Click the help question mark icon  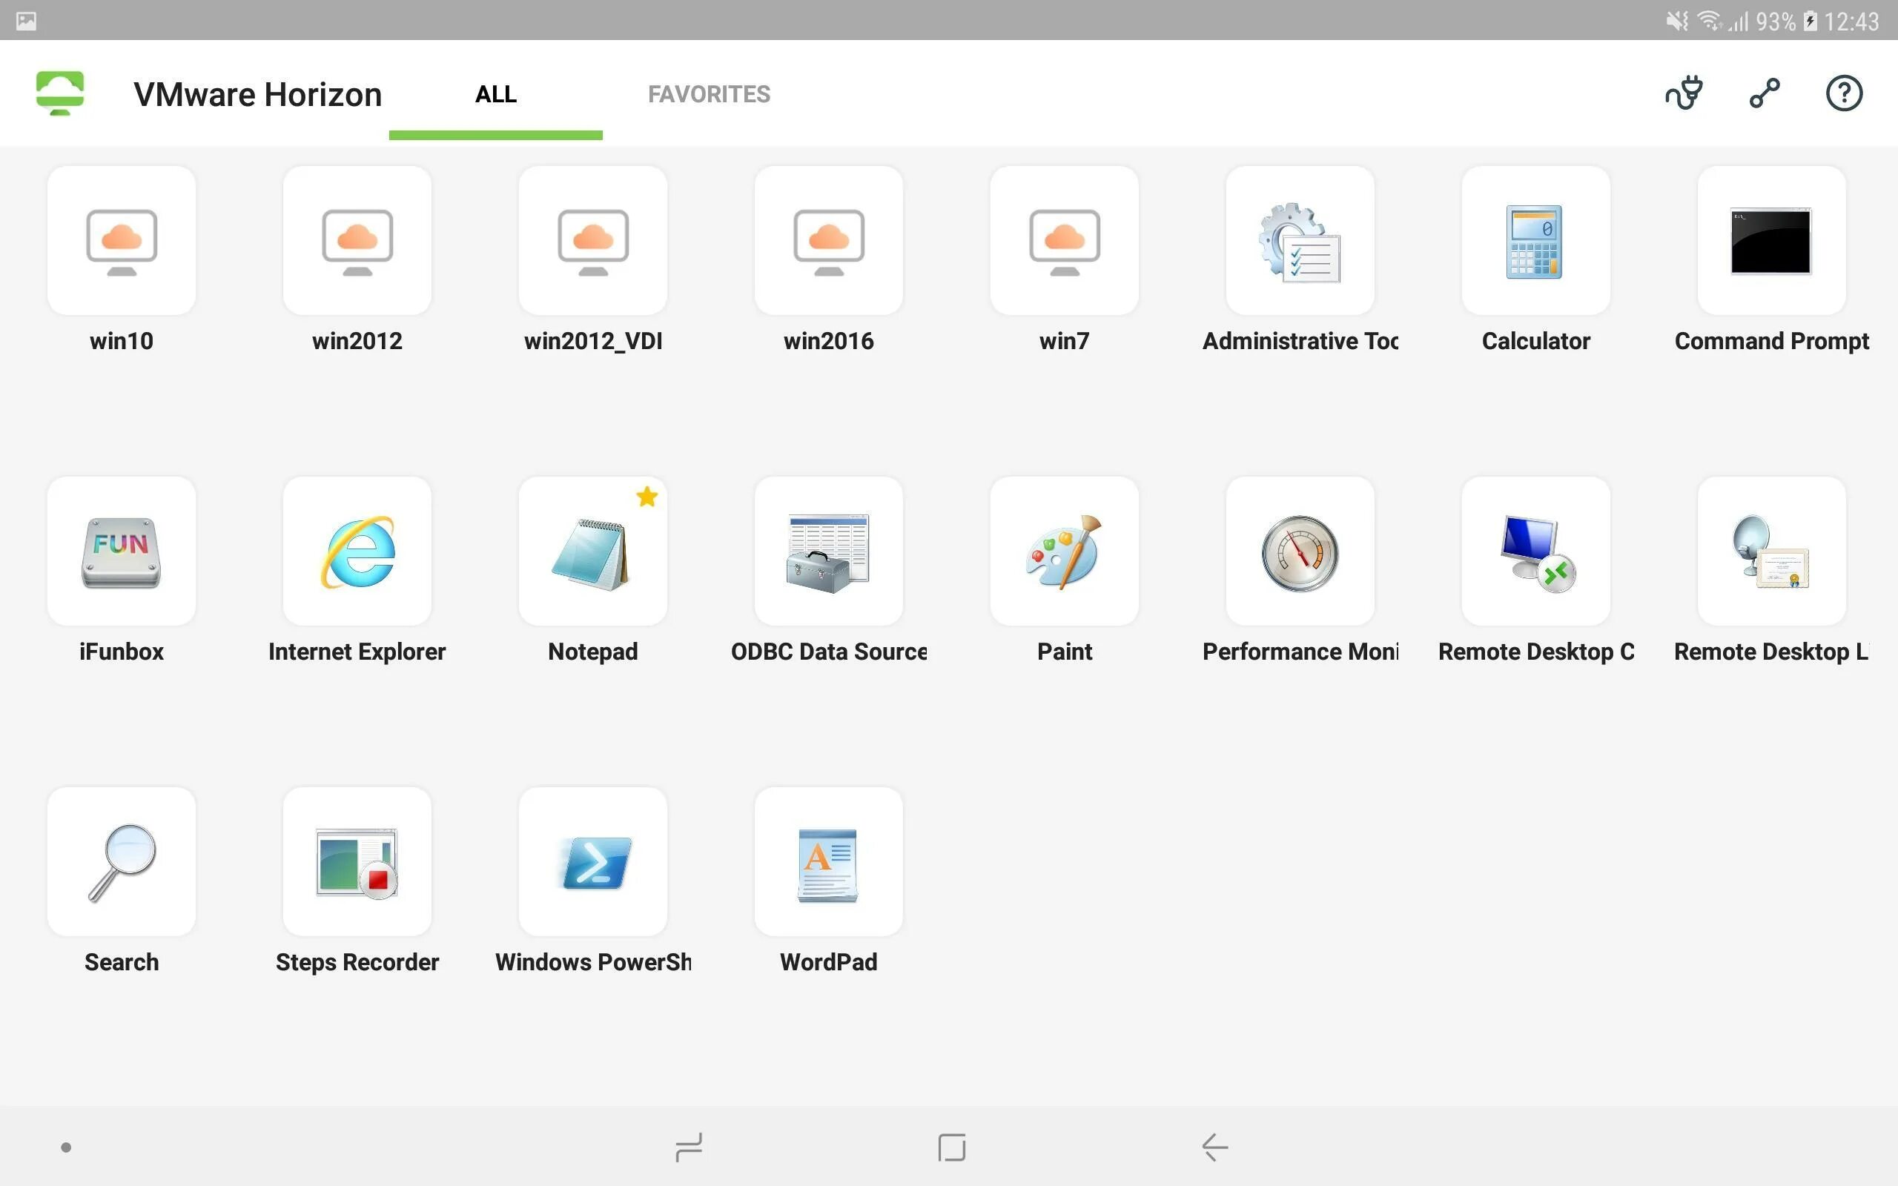[x=1843, y=93]
